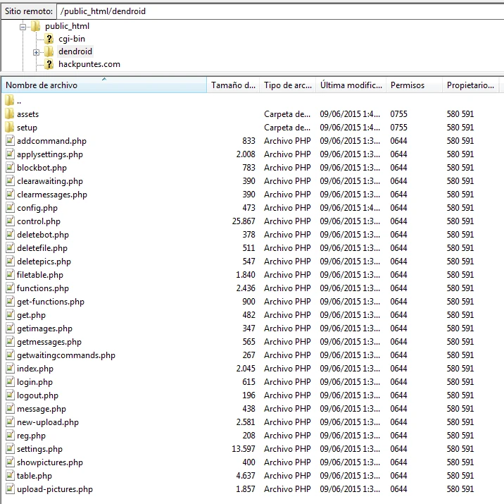Click Archivo PHP type of login.php
This screenshot has height=504, width=504.
pyautogui.click(x=287, y=382)
